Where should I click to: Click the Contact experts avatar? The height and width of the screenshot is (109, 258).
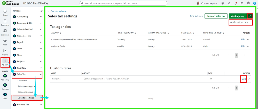(x=198, y=3)
